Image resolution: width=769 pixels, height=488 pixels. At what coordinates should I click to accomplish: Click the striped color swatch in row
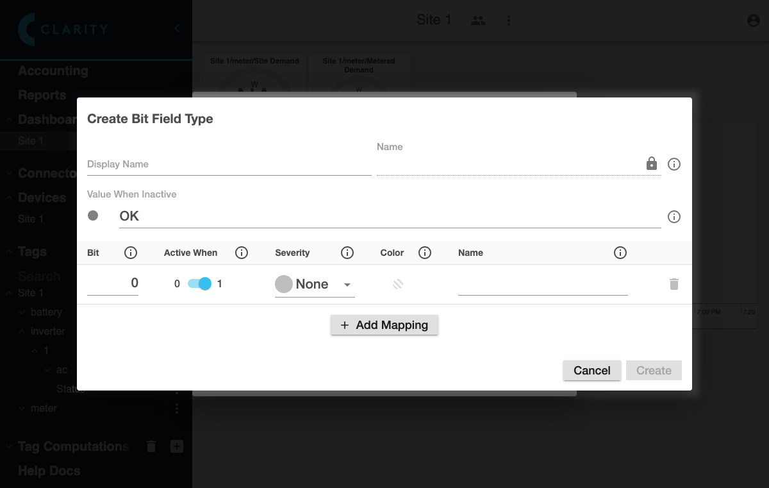pyautogui.click(x=398, y=284)
